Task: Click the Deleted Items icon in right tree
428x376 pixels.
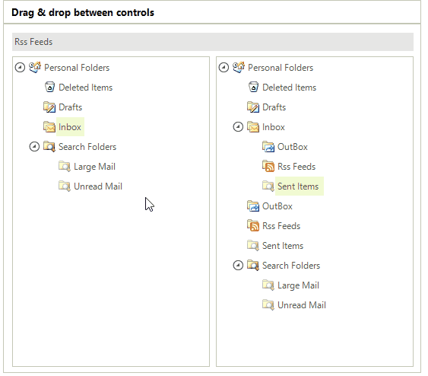Action: (253, 88)
